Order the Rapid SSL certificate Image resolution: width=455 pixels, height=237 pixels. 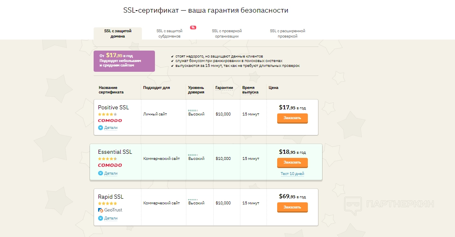tap(292, 207)
